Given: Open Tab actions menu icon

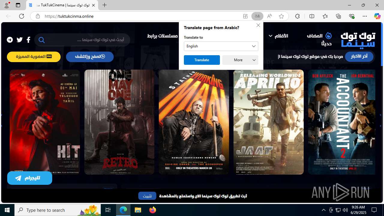Looking at the screenshot, I should [18, 5].
